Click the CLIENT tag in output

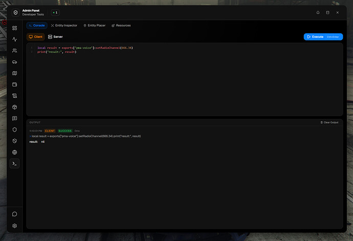pyautogui.click(x=50, y=131)
